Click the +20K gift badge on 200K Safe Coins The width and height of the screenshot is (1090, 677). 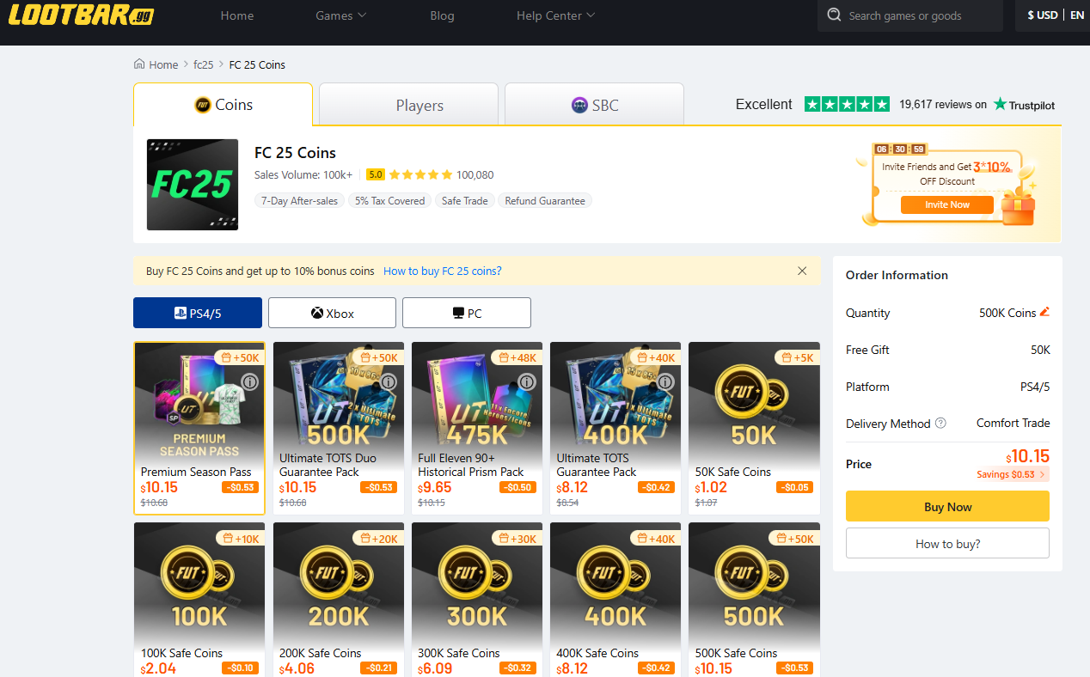[378, 539]
